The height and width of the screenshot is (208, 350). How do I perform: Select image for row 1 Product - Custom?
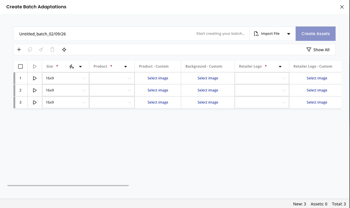pos(158,78)
